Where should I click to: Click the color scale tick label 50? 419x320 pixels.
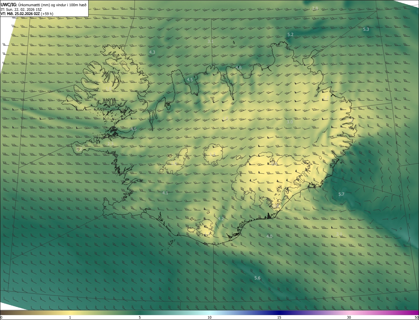417,317
